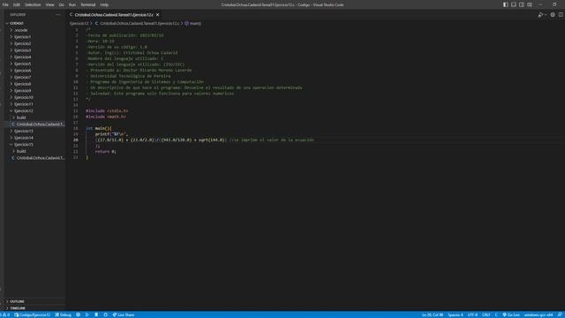This screenshot has height=318, width=565.
Task: Click the gear icon in status bar
Action: point(79,314)
